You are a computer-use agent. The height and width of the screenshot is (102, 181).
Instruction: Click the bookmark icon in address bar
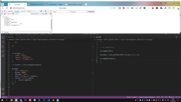coord(115,8)
